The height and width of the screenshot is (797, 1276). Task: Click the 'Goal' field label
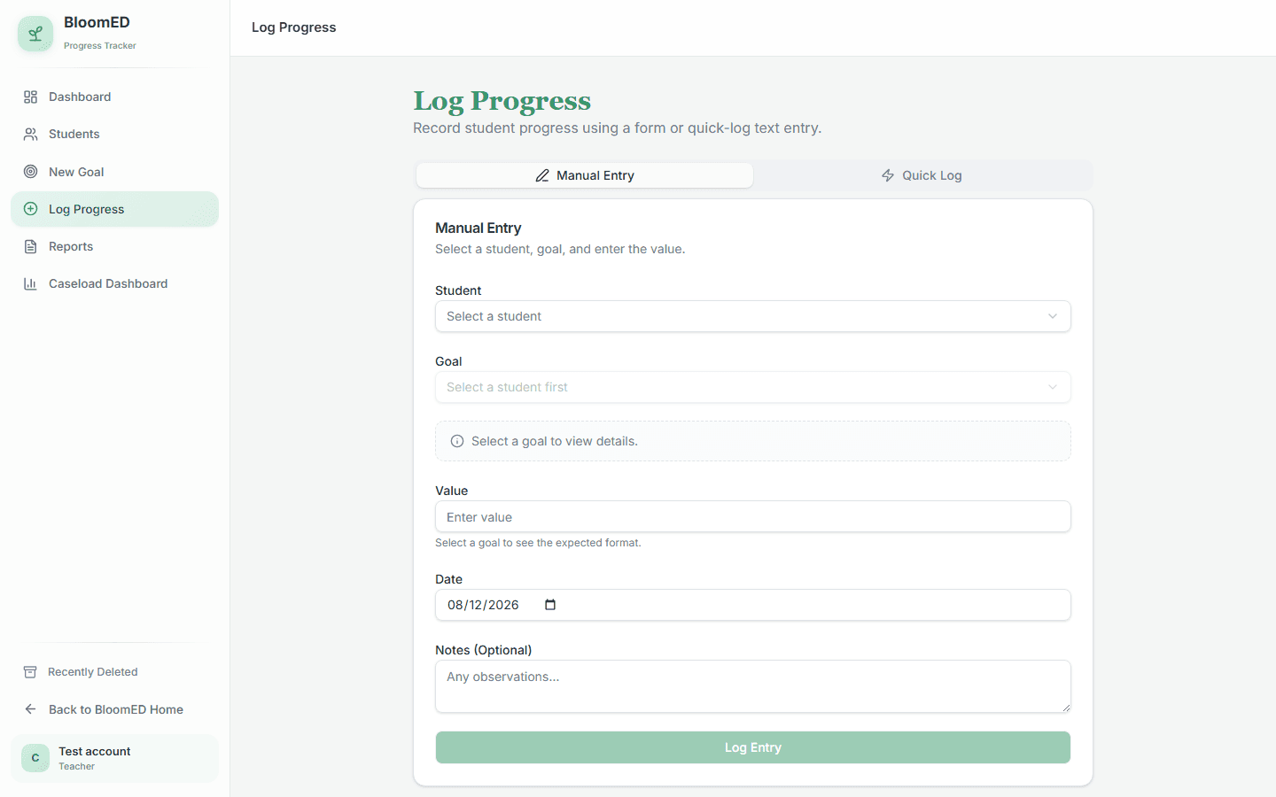(448, 361)
